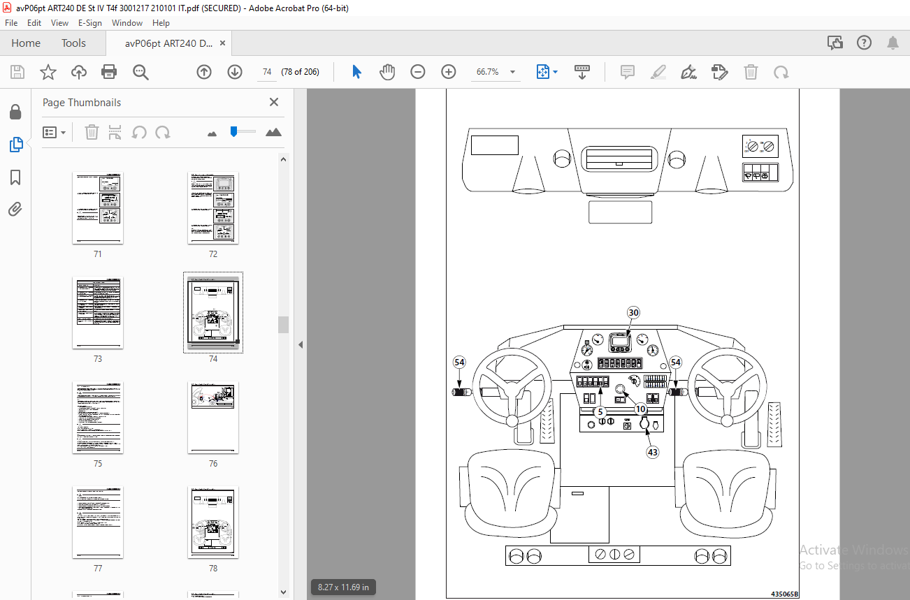Select page 76 thumbnail
The width and height of the screenshot is (910, 600).
(213, 418)
